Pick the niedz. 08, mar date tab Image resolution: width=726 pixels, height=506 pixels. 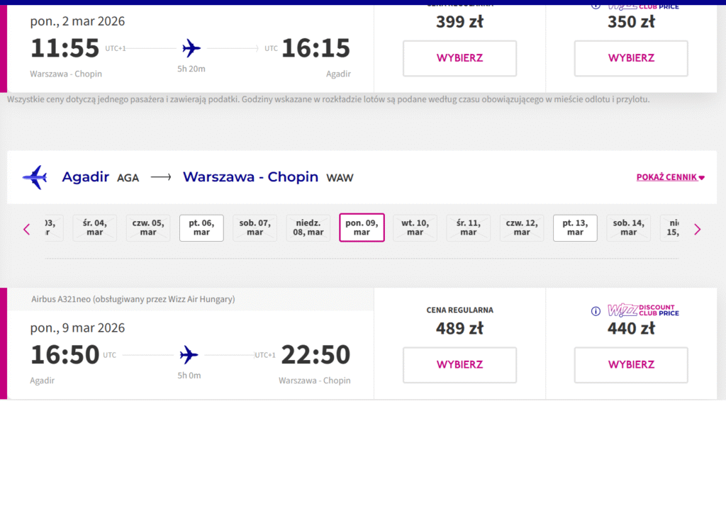(308, 228)
